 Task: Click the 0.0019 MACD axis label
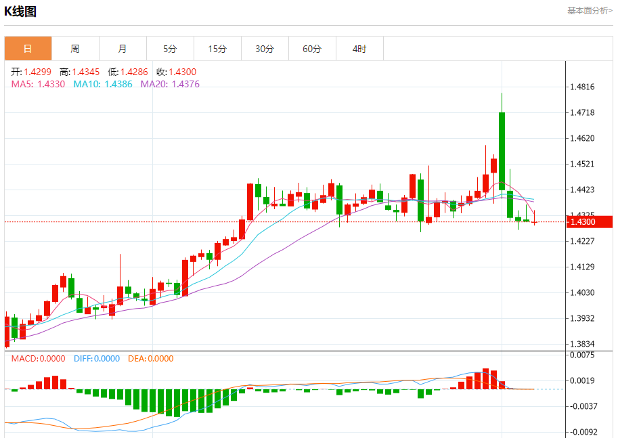coord(583,380)
